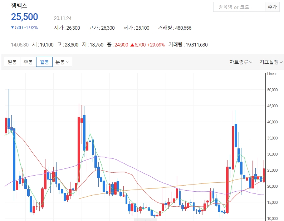
Task: Click the date 20.11.24
Action: 63,18
